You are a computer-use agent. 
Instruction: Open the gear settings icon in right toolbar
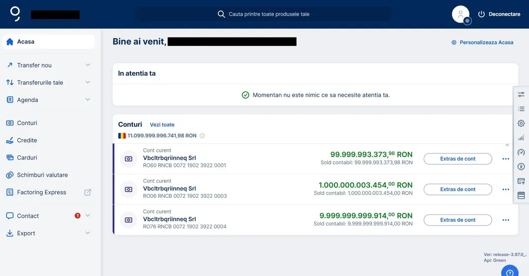(521, 123)
